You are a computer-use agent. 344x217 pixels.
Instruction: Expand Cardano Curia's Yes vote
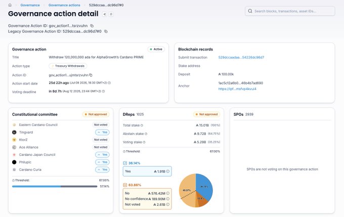pyautogui.click(x=102, y=169)
